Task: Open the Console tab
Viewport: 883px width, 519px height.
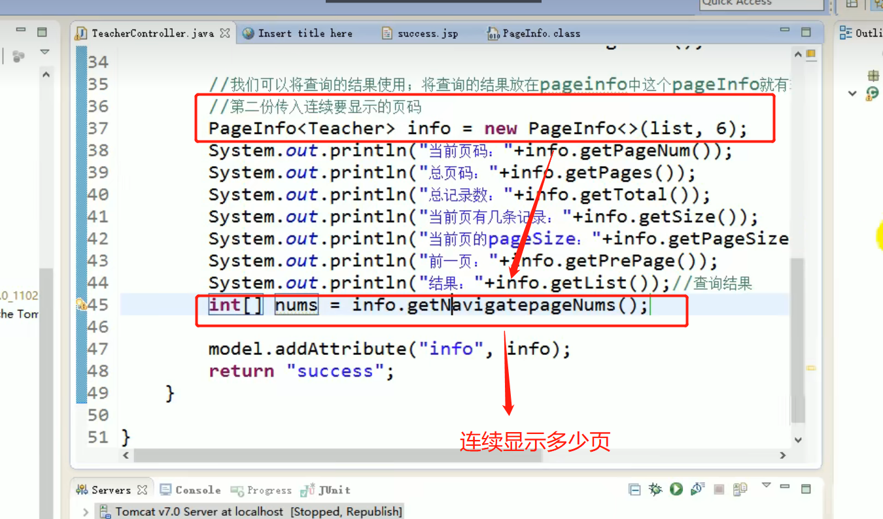Action: 191,490
